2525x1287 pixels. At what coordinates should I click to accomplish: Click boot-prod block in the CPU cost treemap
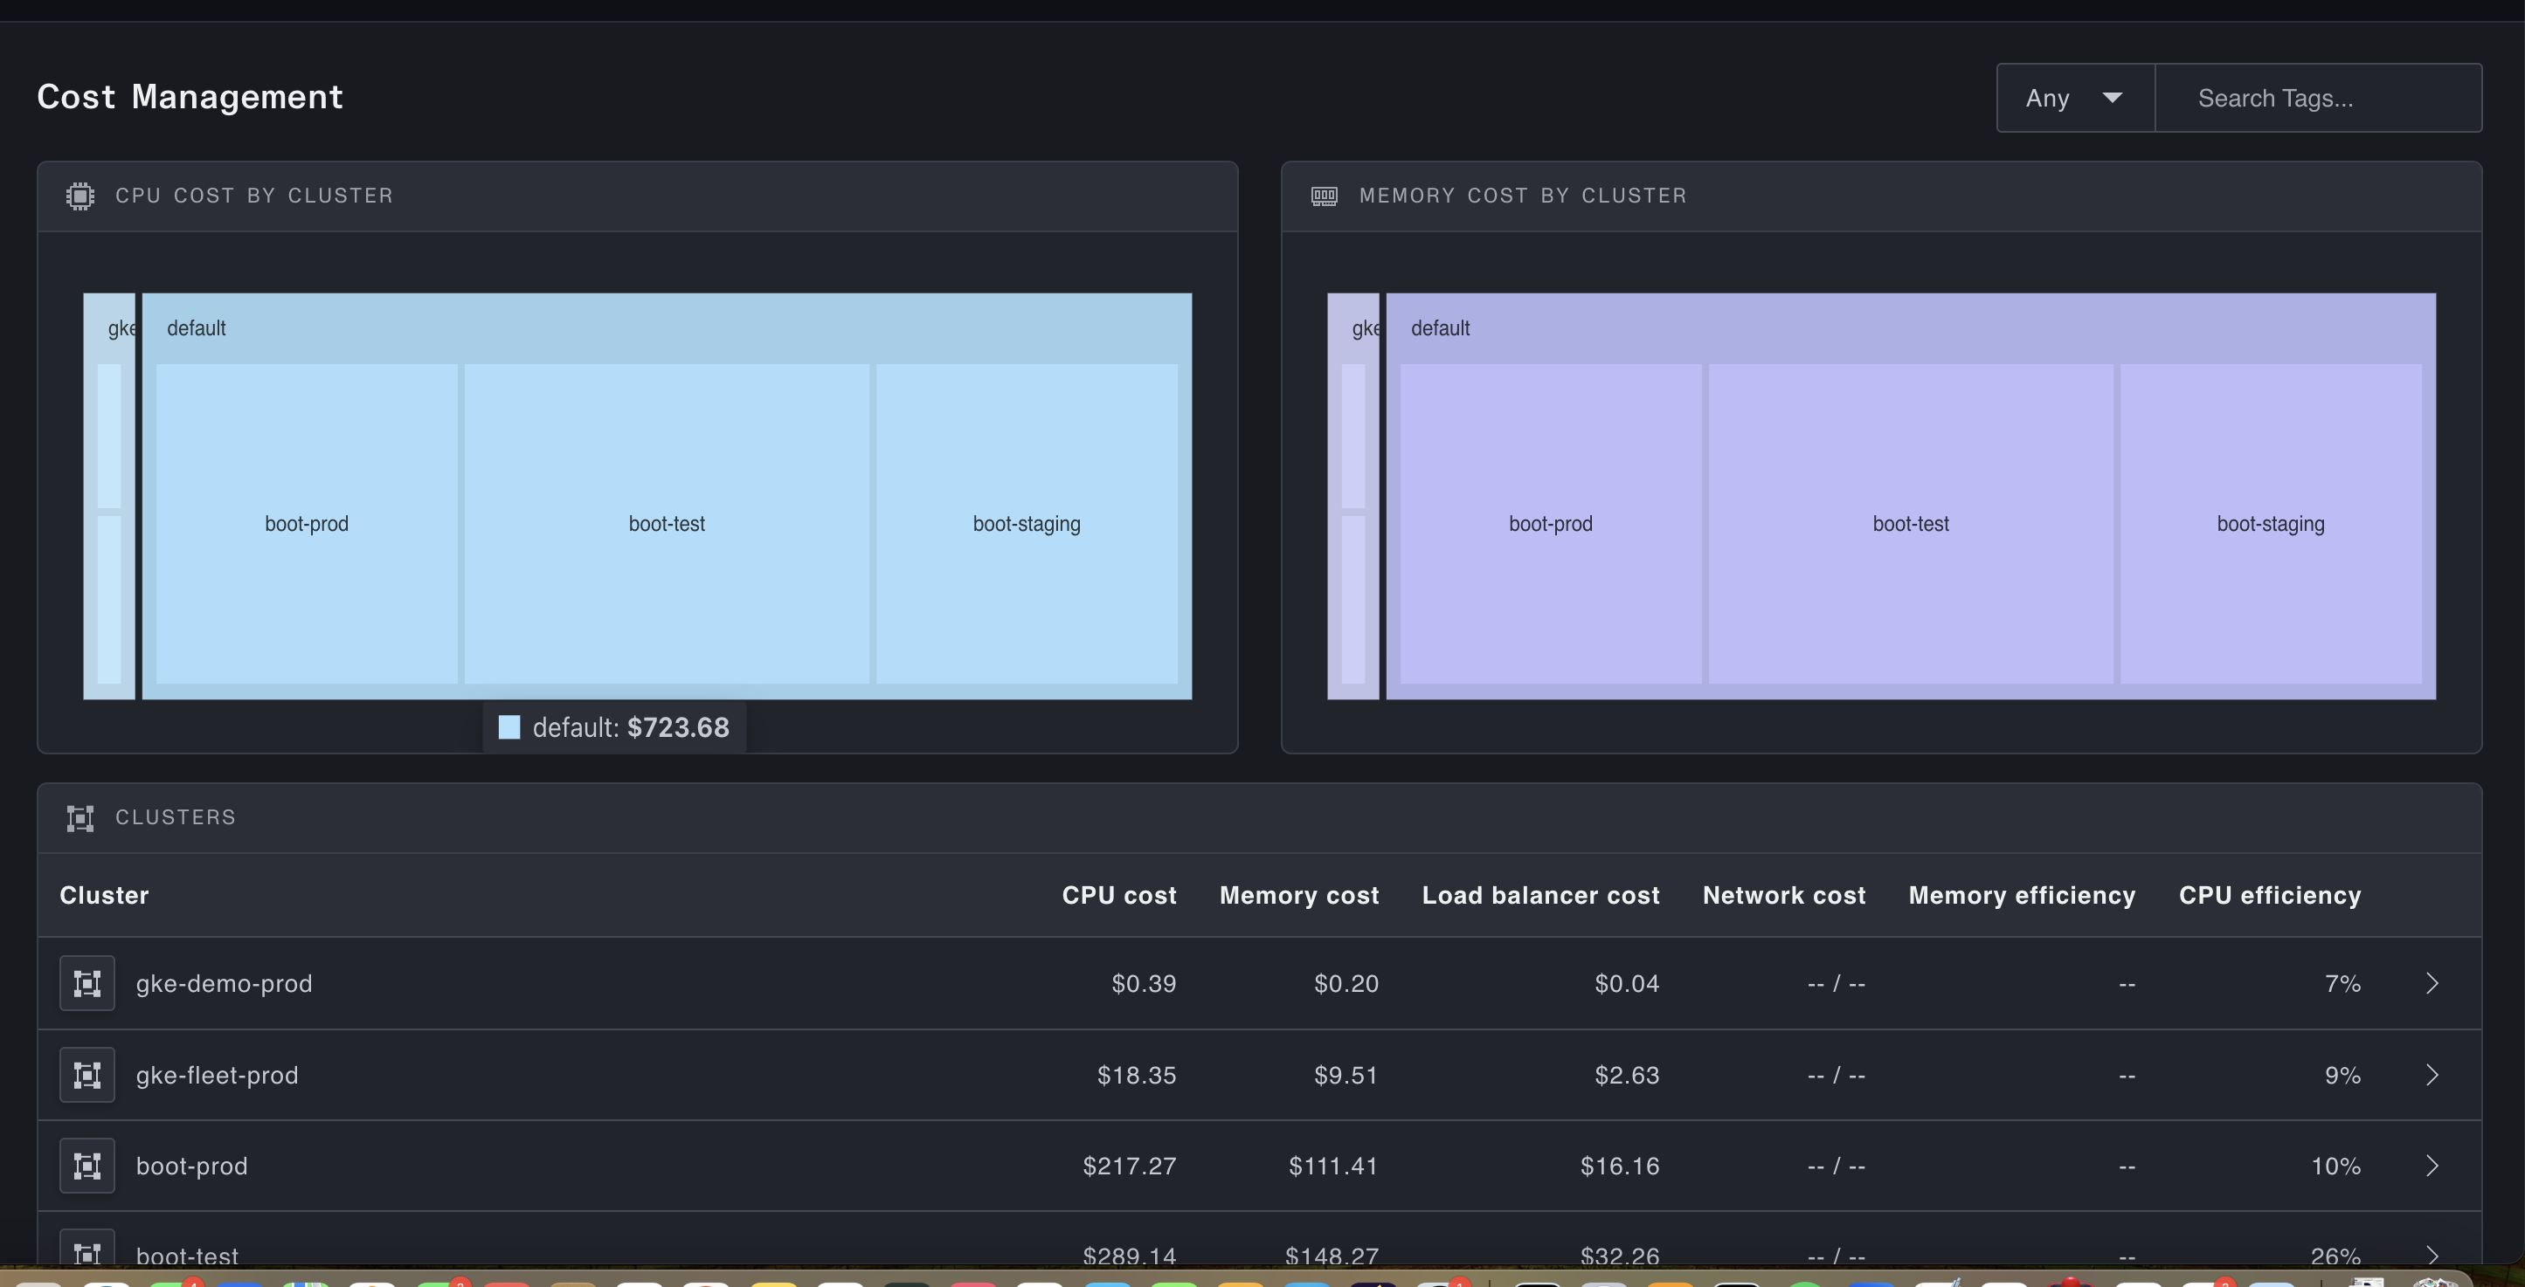(307, 524)
